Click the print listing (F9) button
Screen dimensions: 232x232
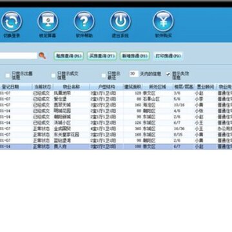168,56
